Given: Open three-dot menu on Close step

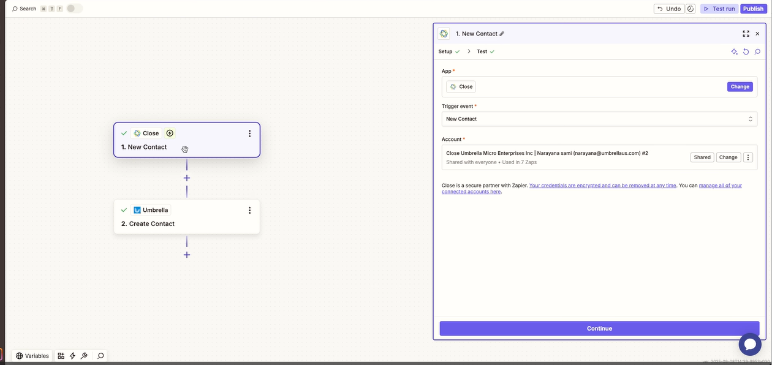Looking at the screenshot, I should point(249,134).
